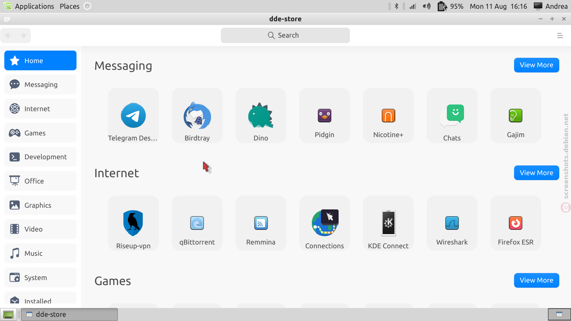Select the Office sidebar category

(41, 181)
